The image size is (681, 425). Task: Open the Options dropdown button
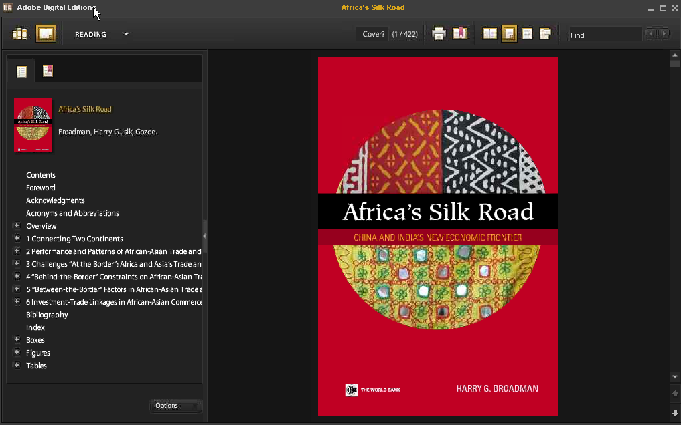175,406
